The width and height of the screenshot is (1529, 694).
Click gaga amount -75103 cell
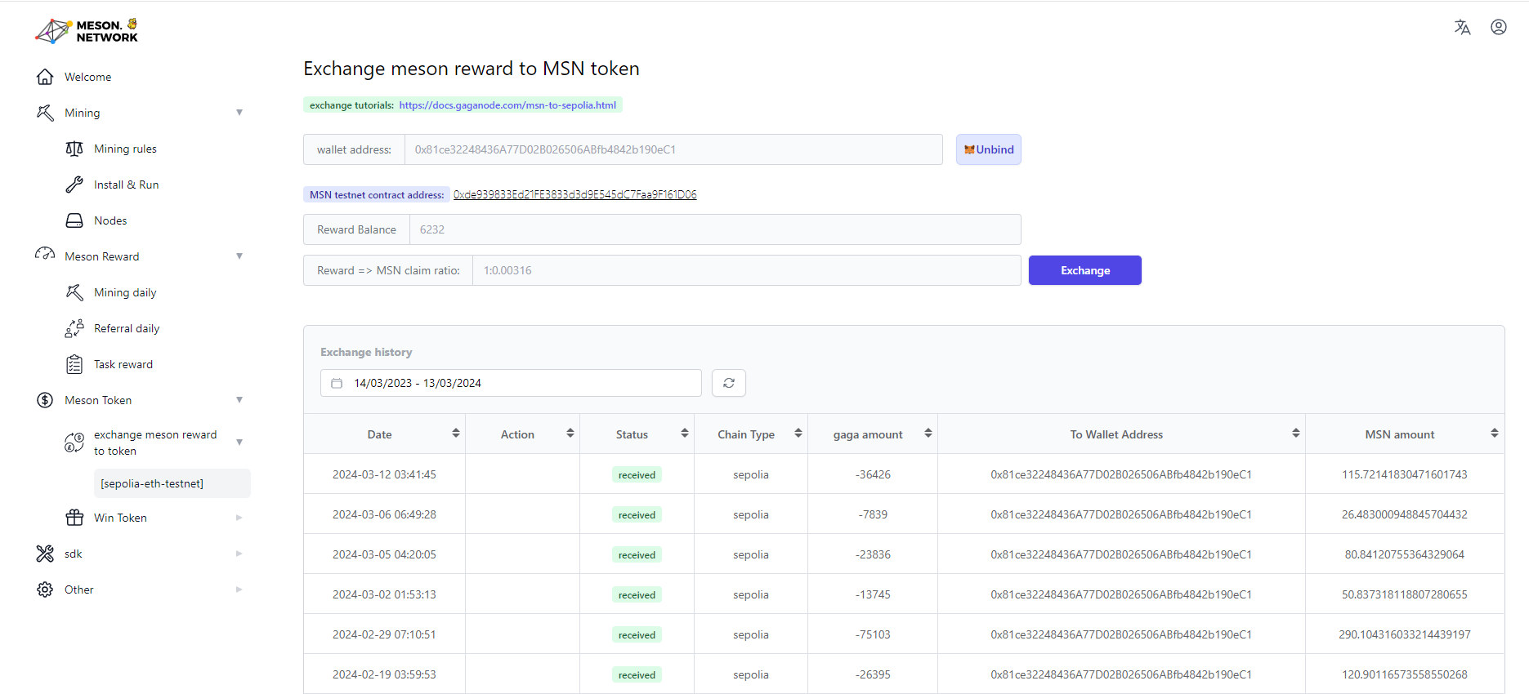873,634
